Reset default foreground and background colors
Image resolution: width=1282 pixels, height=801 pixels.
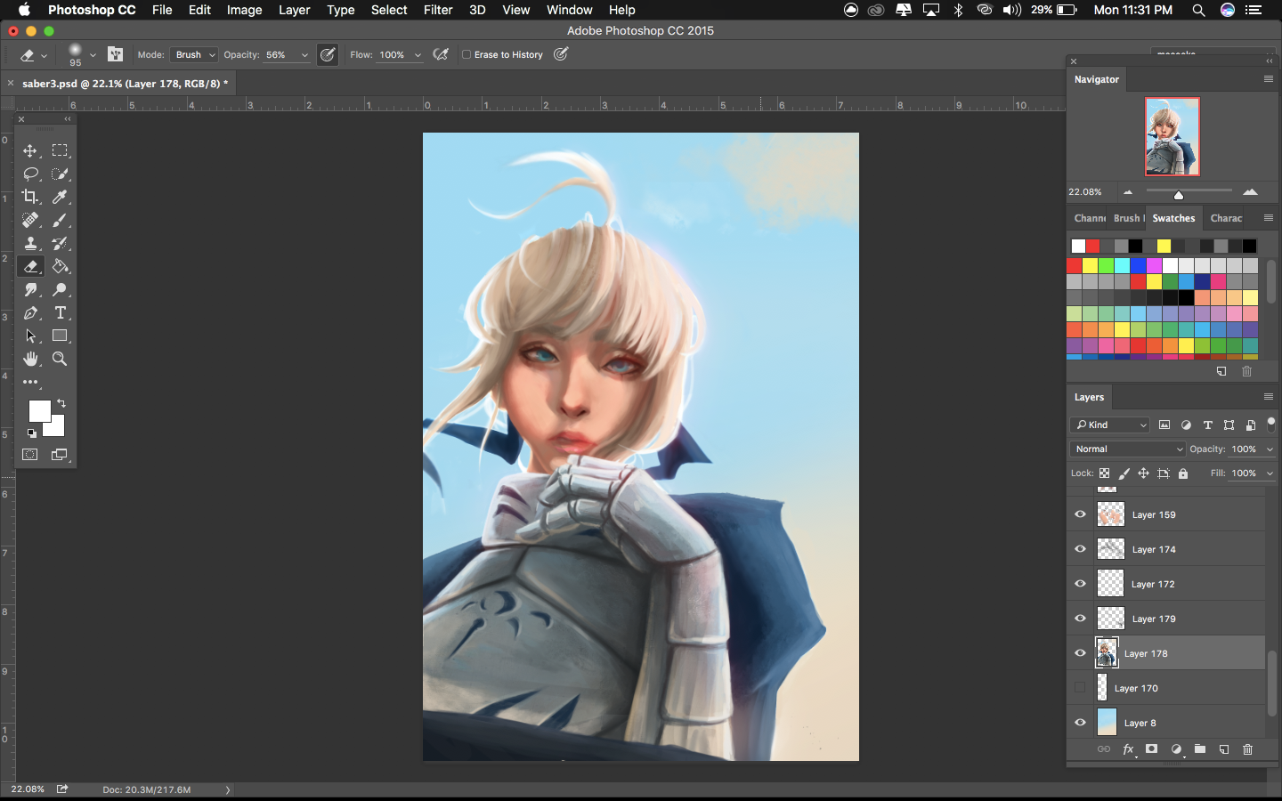pyautogui.click(x=32, y=433)
